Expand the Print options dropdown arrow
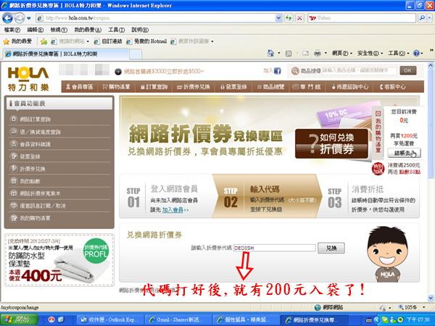Viewport: 435px width, 326px height. click(x=326, y=53)
